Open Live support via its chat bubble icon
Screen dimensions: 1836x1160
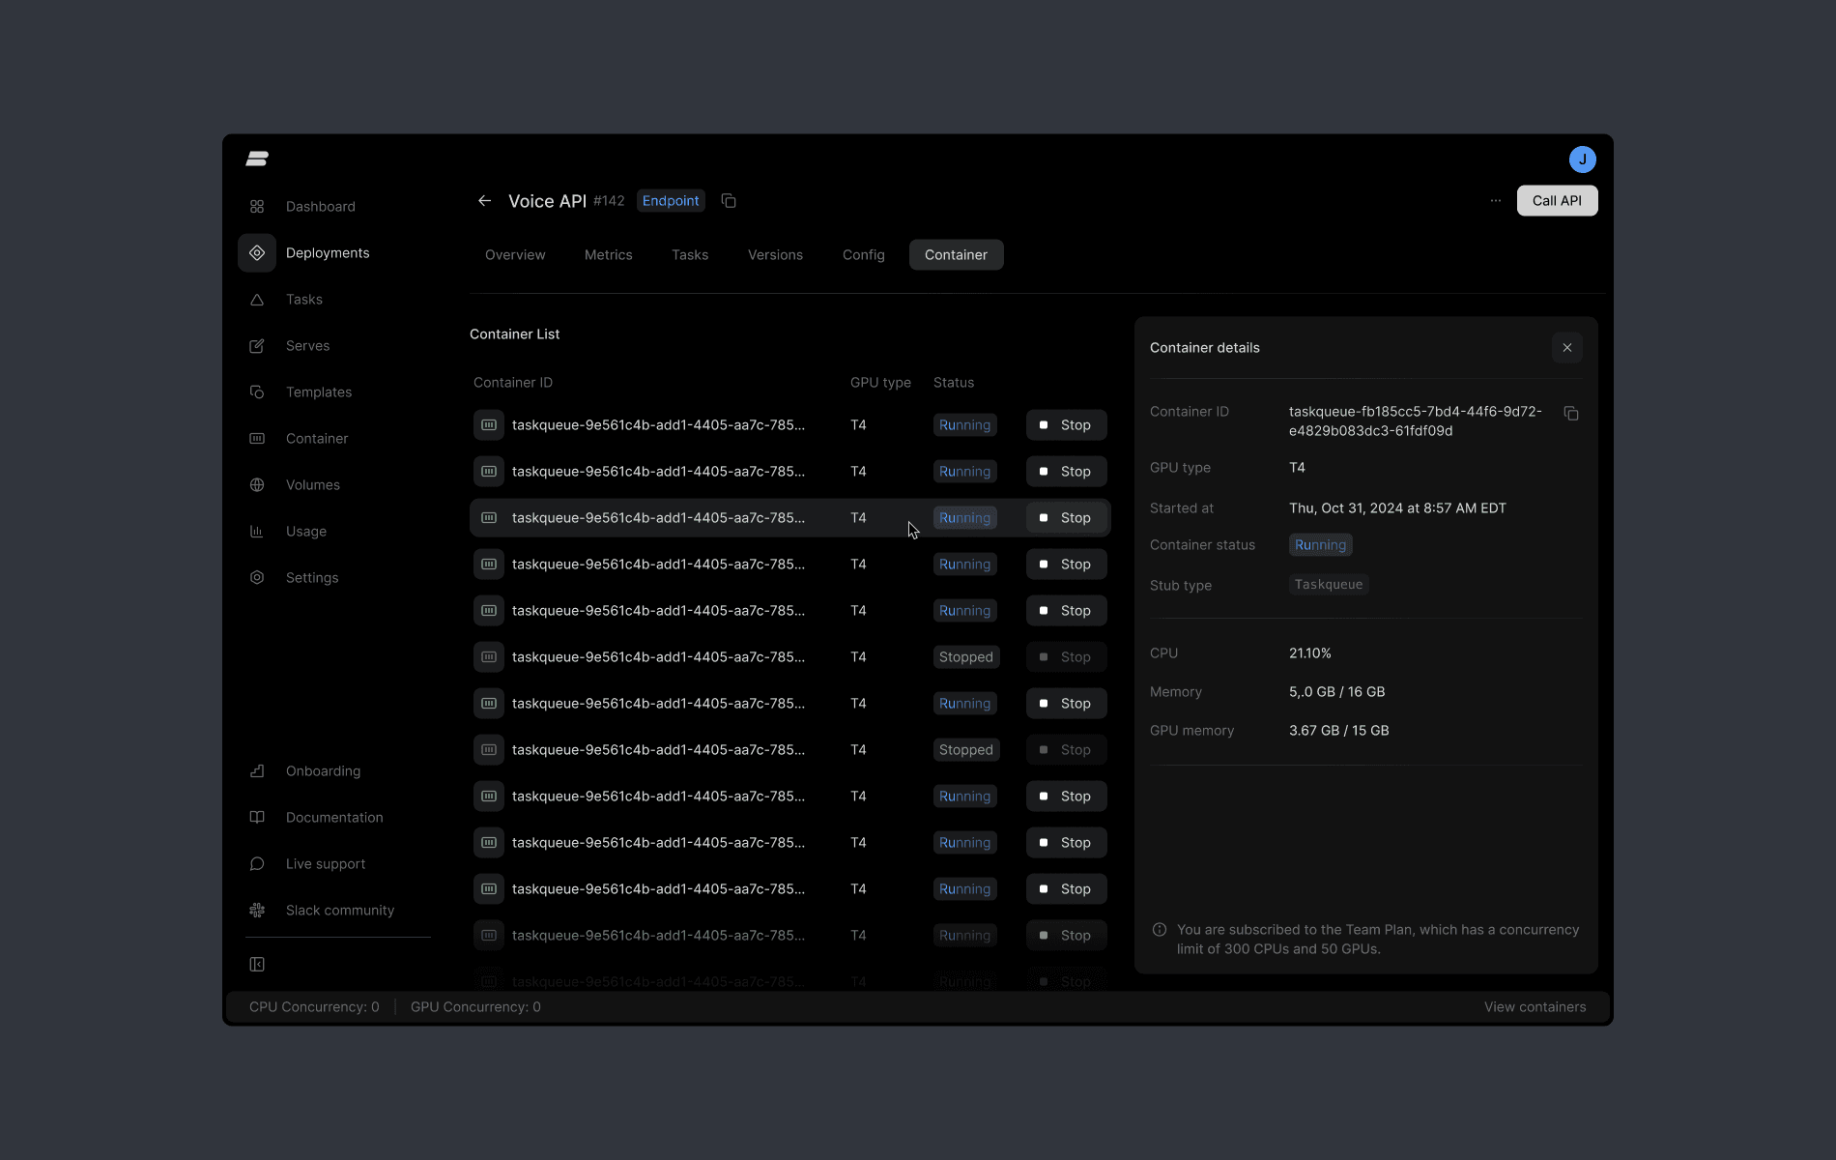[257, 864]
